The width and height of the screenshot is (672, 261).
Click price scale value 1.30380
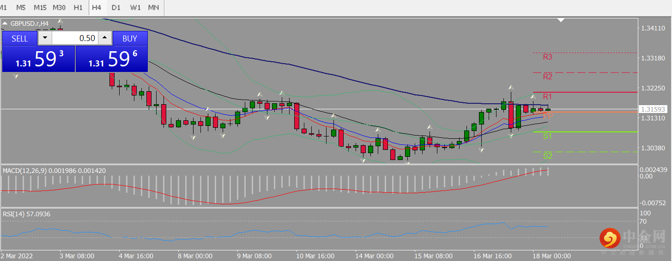click(653, 148)
